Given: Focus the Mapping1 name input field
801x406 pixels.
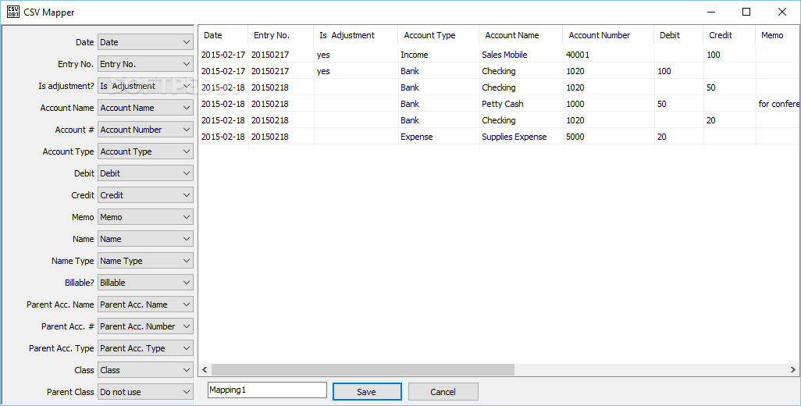Looking at the screenshot, I should 267,390.
